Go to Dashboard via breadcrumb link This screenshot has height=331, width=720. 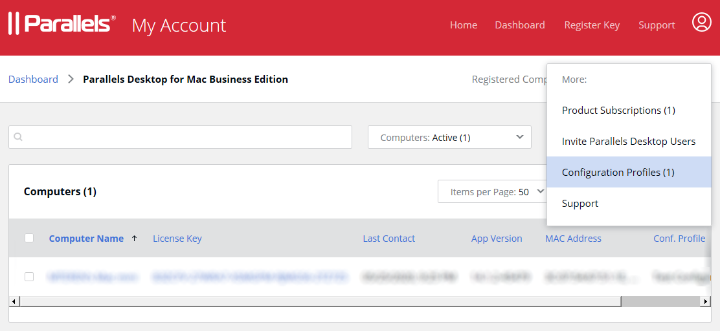pos(33,79)
